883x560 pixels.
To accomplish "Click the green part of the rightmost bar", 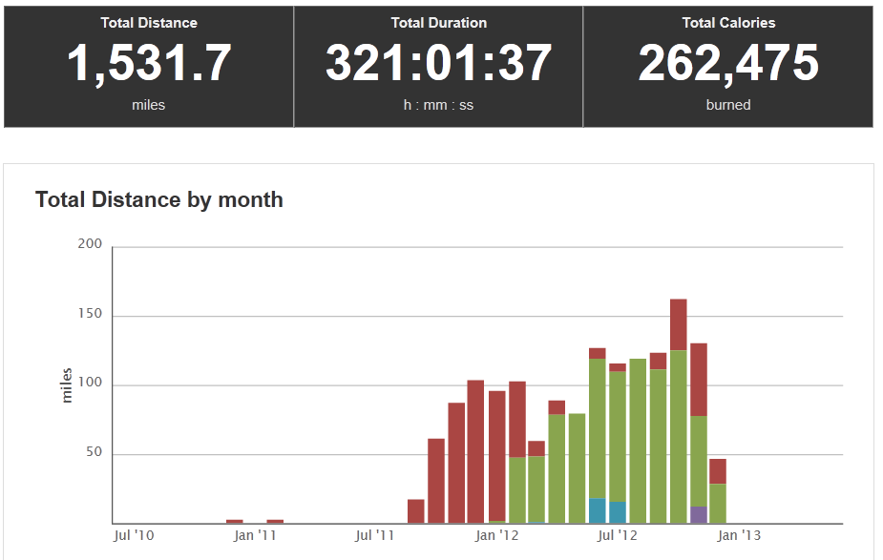I will pyautogui.click(x=718, y=504).
